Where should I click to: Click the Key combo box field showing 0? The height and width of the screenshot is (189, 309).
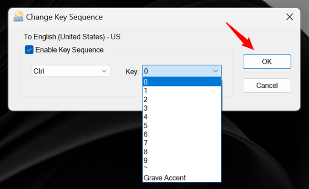182,71
